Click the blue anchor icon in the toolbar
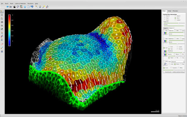The width and height of the screenshot is (187, 117). click(x=25, y=7)
